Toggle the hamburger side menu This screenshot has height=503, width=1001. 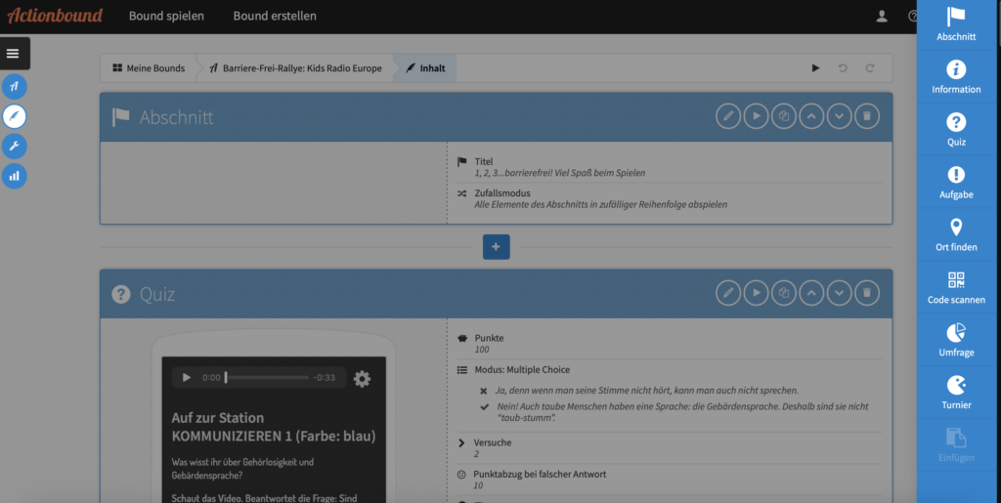[x=14, y=53]
